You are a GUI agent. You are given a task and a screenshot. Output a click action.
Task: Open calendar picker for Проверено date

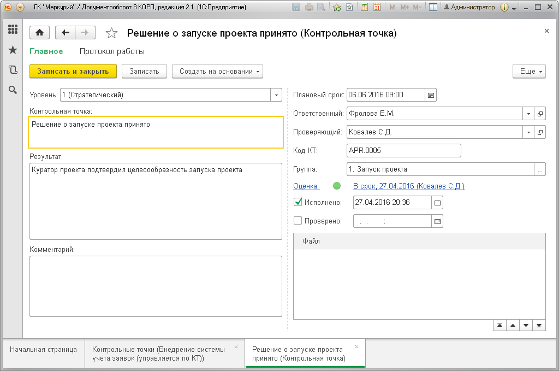(x=437, y=221)
